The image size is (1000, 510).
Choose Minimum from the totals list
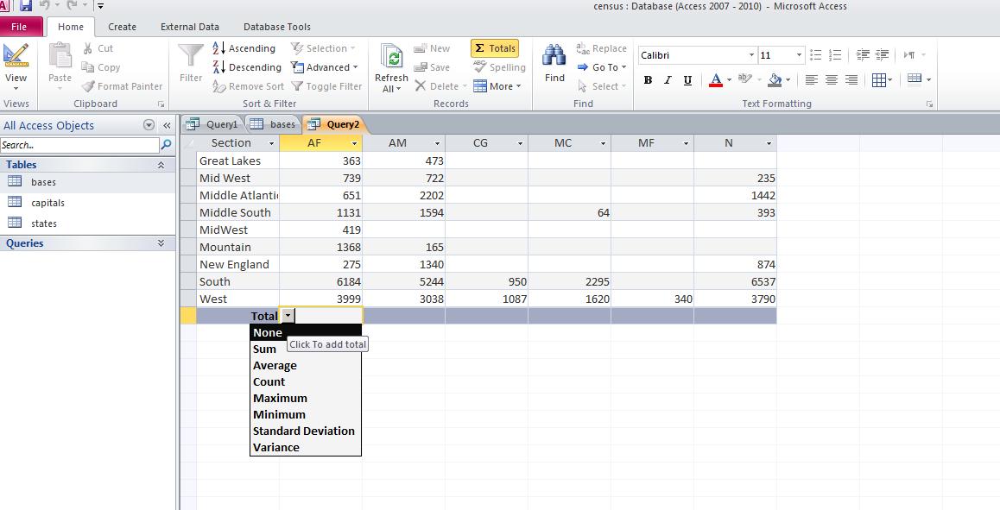coord(306,415)
